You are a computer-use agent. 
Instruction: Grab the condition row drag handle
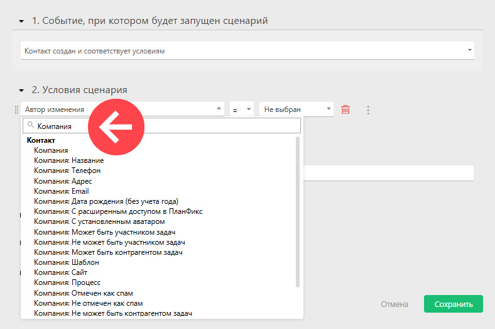[17, 109]
